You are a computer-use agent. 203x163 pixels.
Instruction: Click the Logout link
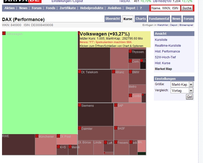pyautogui.click(x=78, y=1)
